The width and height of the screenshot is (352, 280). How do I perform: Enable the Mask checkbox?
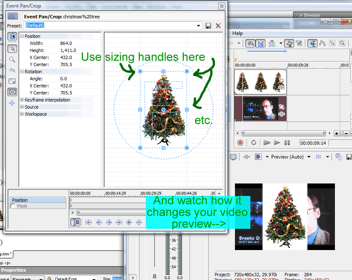13,206
